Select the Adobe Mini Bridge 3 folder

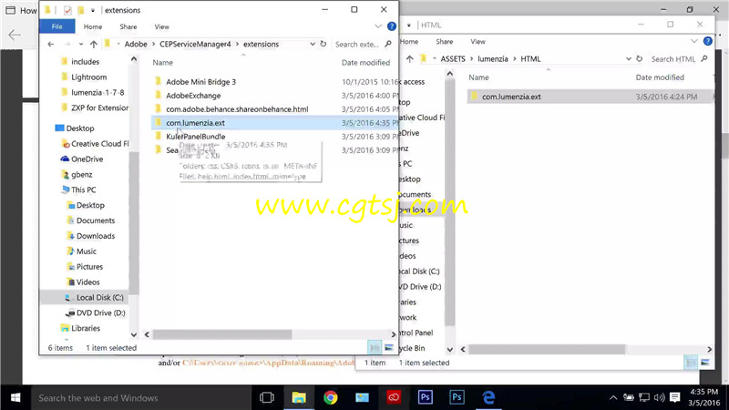[x=200, y=82]
